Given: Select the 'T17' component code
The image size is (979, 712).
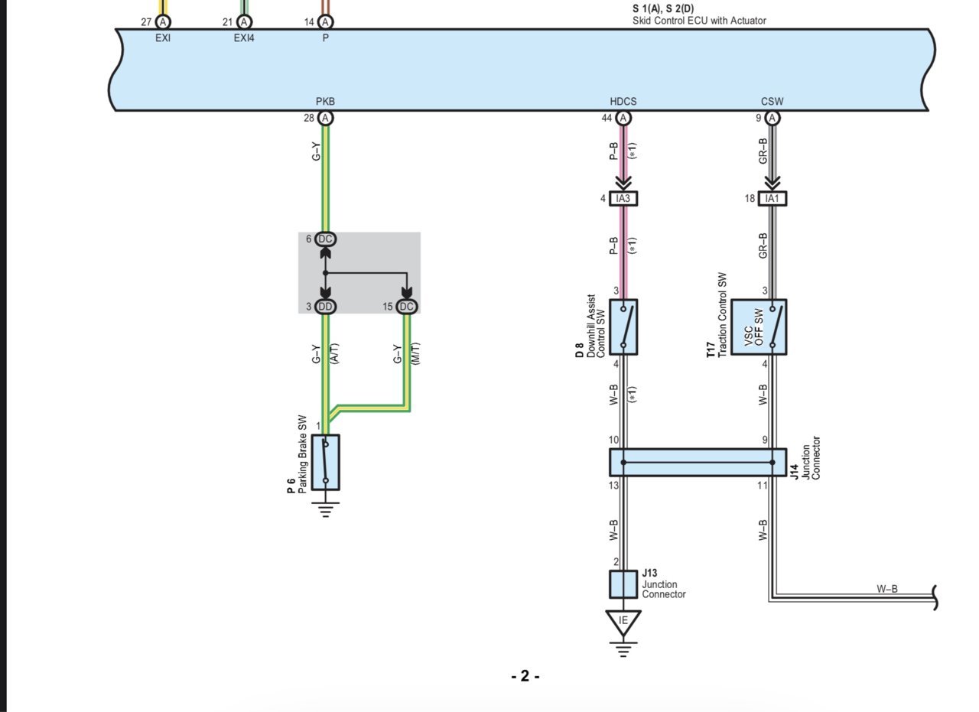Looking at the screenshot, I should pyautogui.click(x=711, y=350).
